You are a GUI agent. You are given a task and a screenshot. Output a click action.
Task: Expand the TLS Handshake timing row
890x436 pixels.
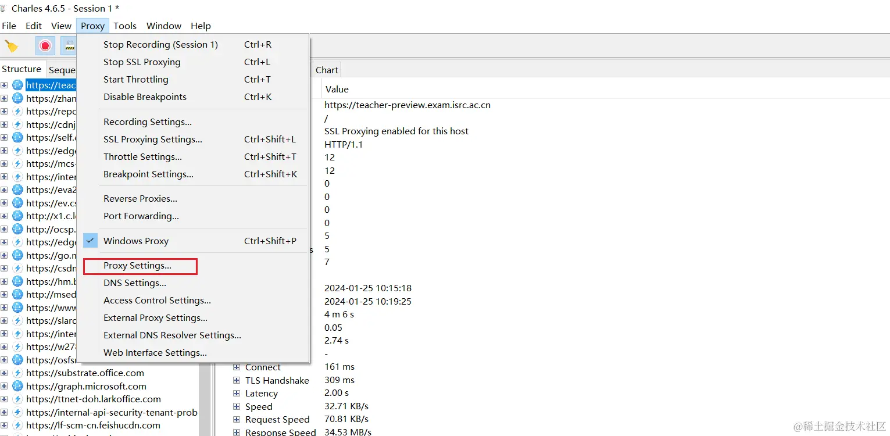point(237,380)
